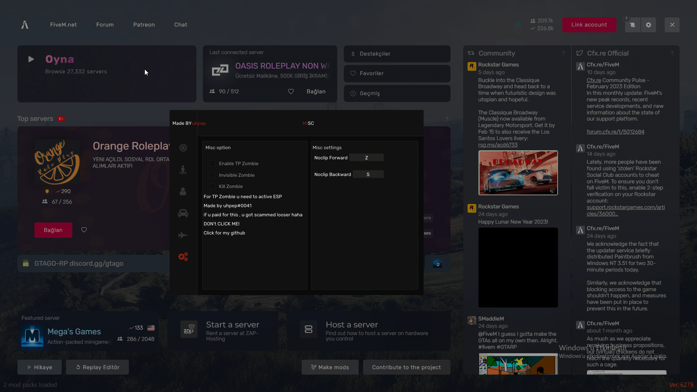Open the person silhouette sidebar tab
The image size is (697, 392).
click(x=183, y=191)
